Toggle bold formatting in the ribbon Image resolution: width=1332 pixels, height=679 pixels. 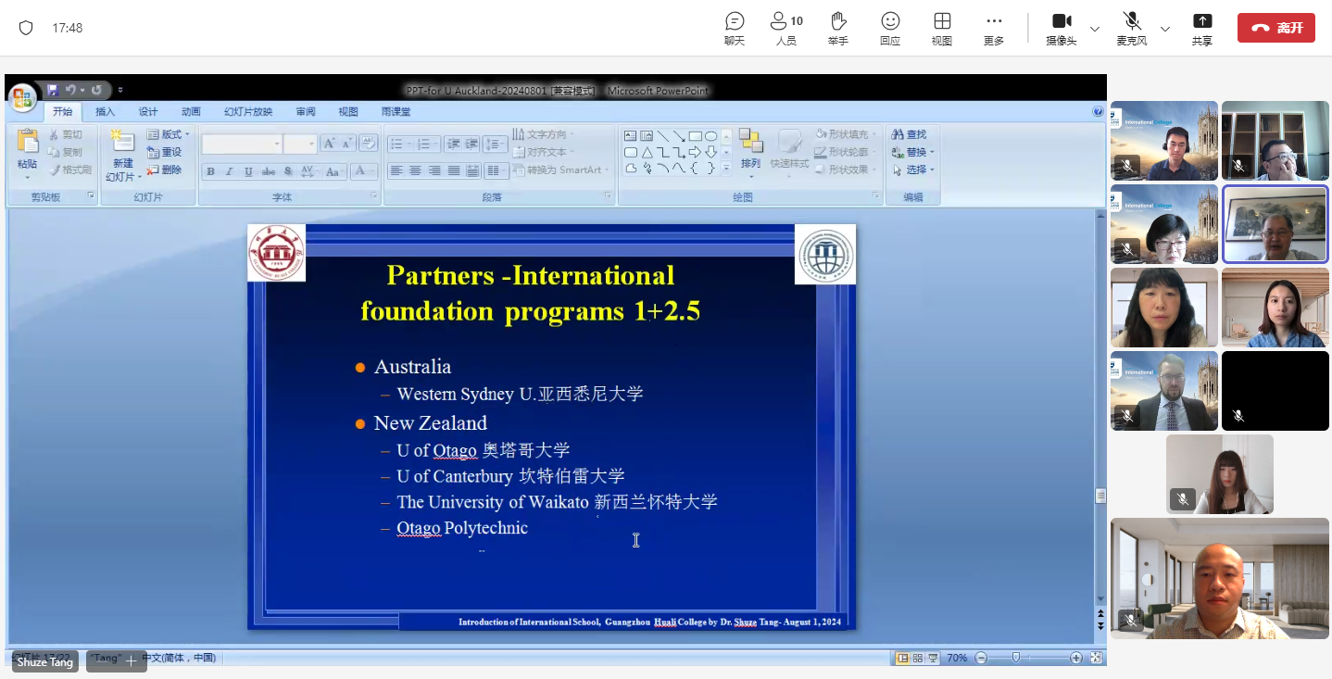tap(210, 171)
